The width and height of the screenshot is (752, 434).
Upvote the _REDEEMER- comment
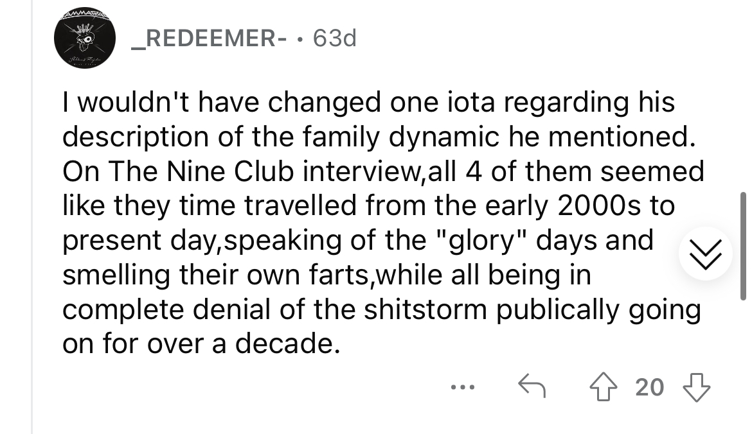pos(604,387)
